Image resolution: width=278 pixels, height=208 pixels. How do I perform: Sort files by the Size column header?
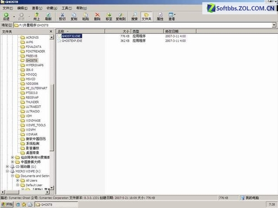[118, 31]
